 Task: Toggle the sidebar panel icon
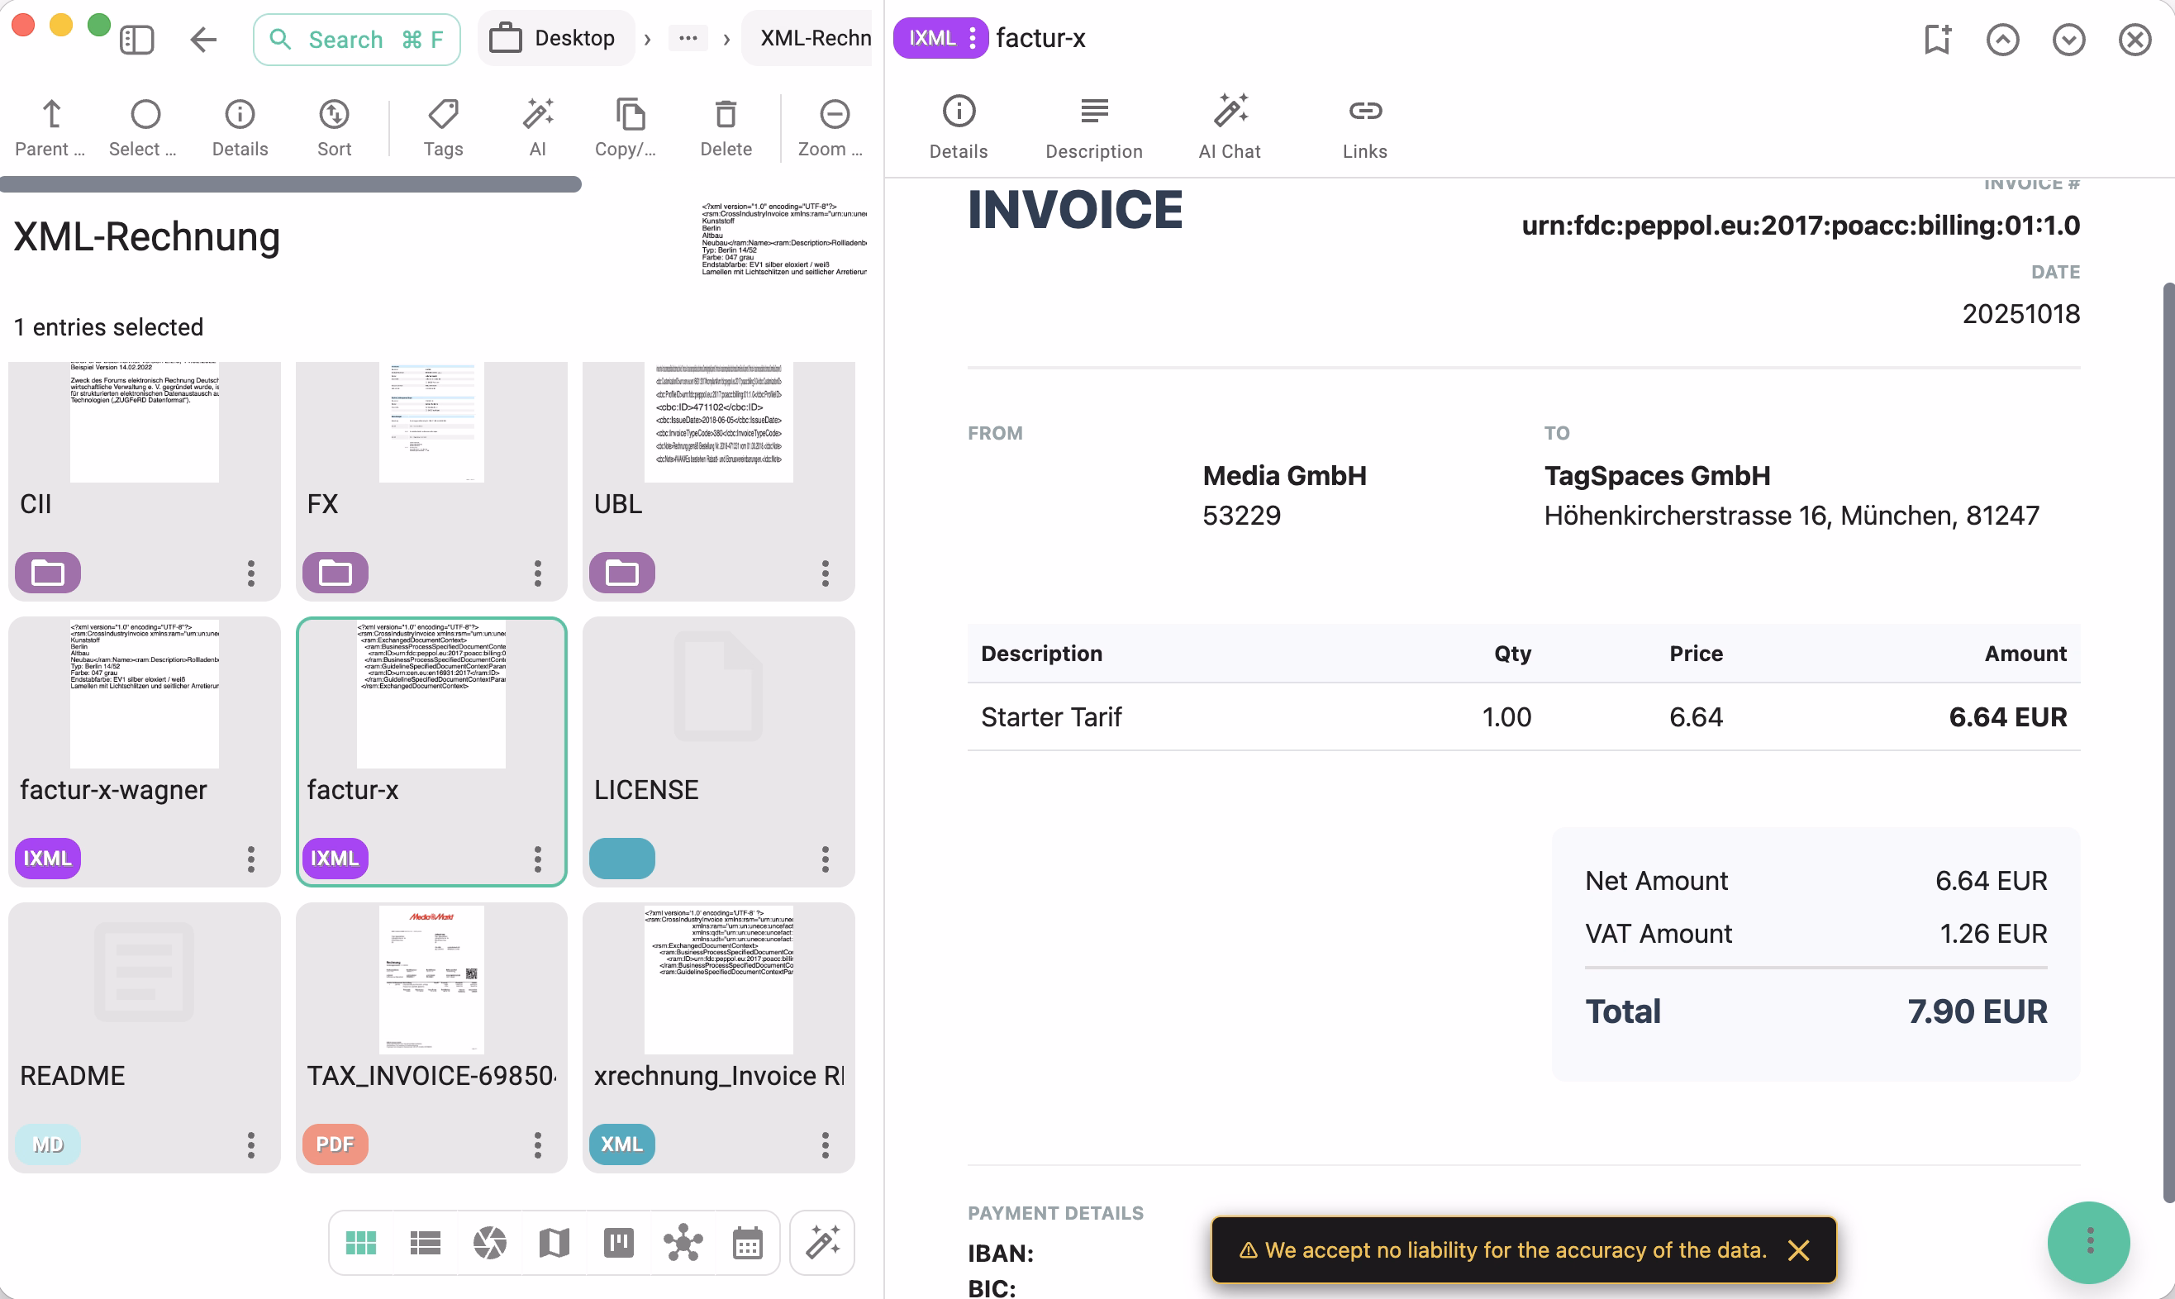pyautogui.click(x=136, y=40)
